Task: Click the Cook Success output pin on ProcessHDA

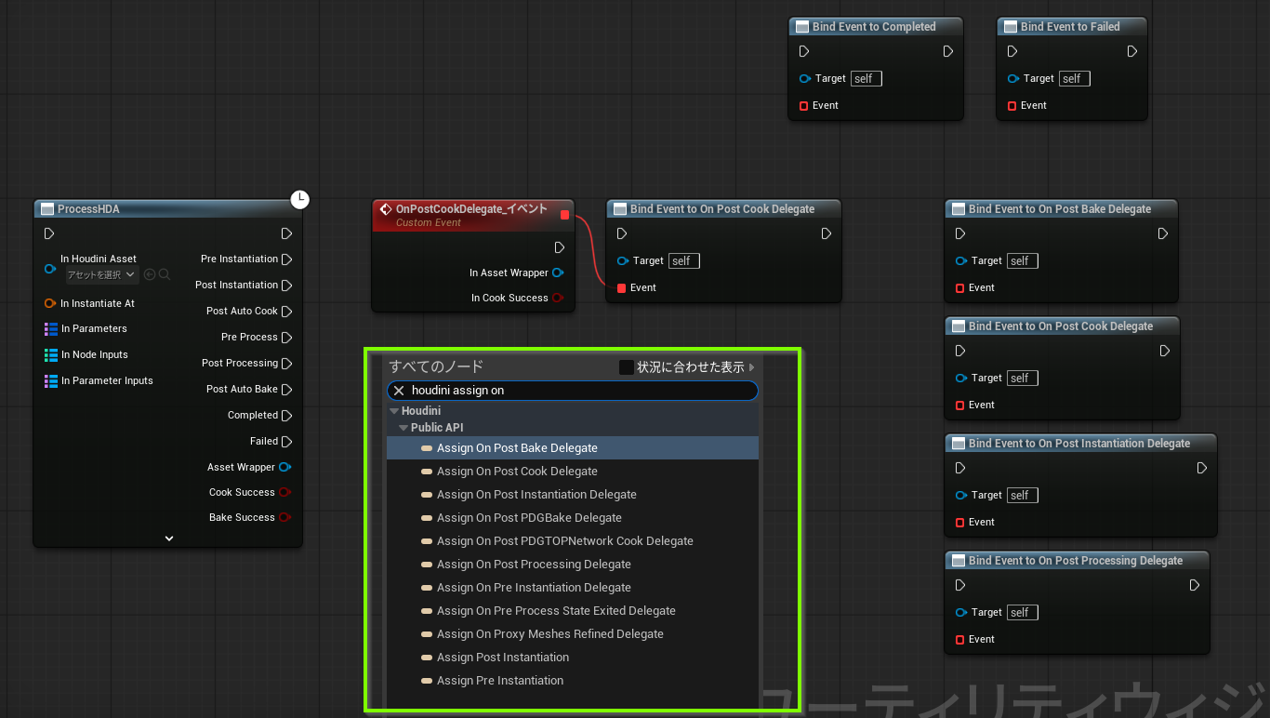Action: 285,492
